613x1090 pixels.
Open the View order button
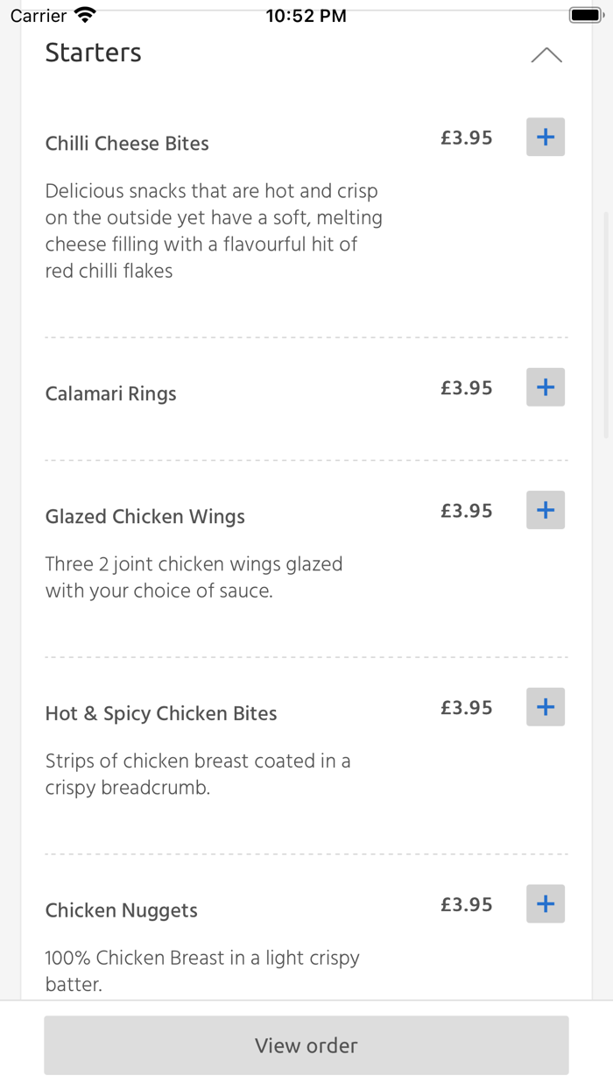[306, 1045]
